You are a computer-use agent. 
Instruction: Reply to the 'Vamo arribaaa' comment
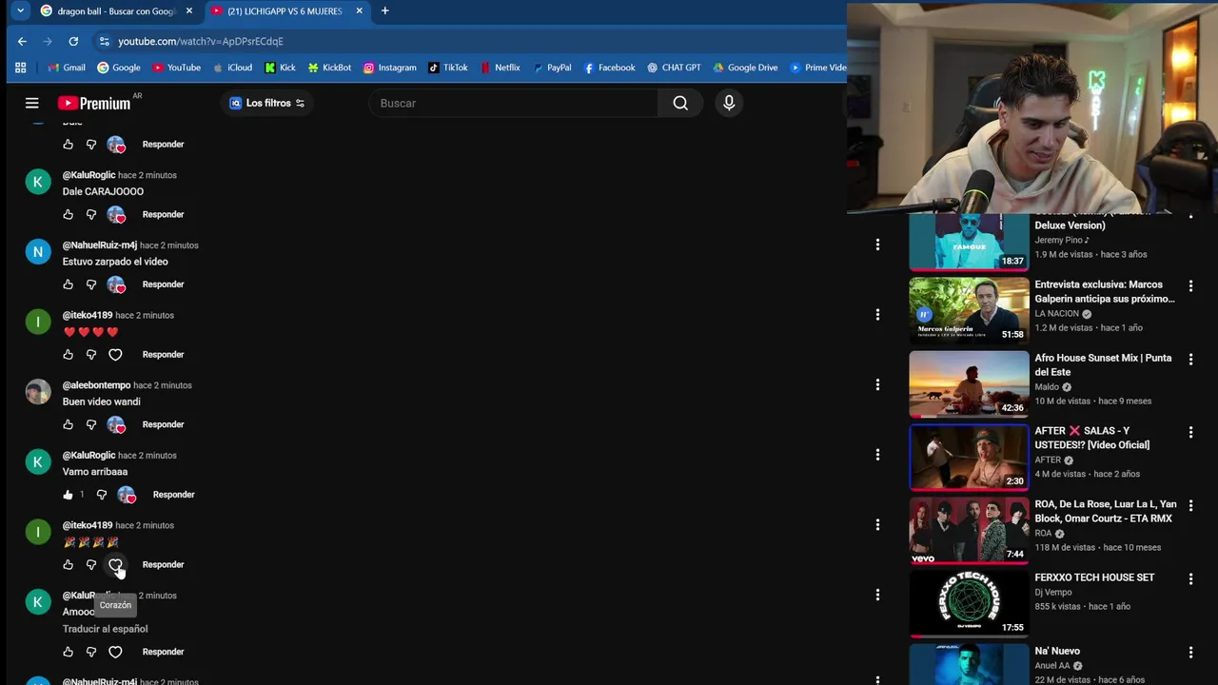[x=173, y=495]
